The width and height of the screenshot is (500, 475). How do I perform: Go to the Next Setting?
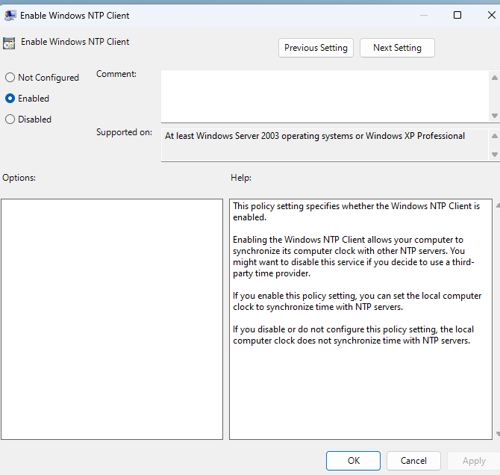point(397,48)
